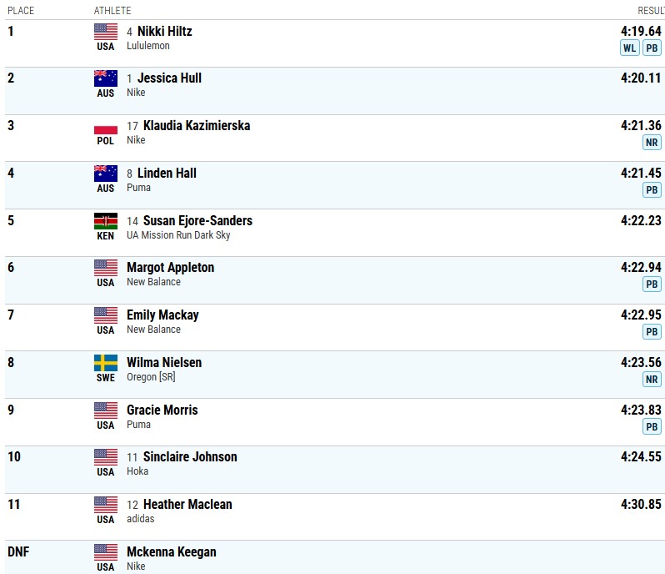Open Jessica Hull athlete profile
Image resolution: width=665 pixels, height=574 pixels.
(169, 78)
